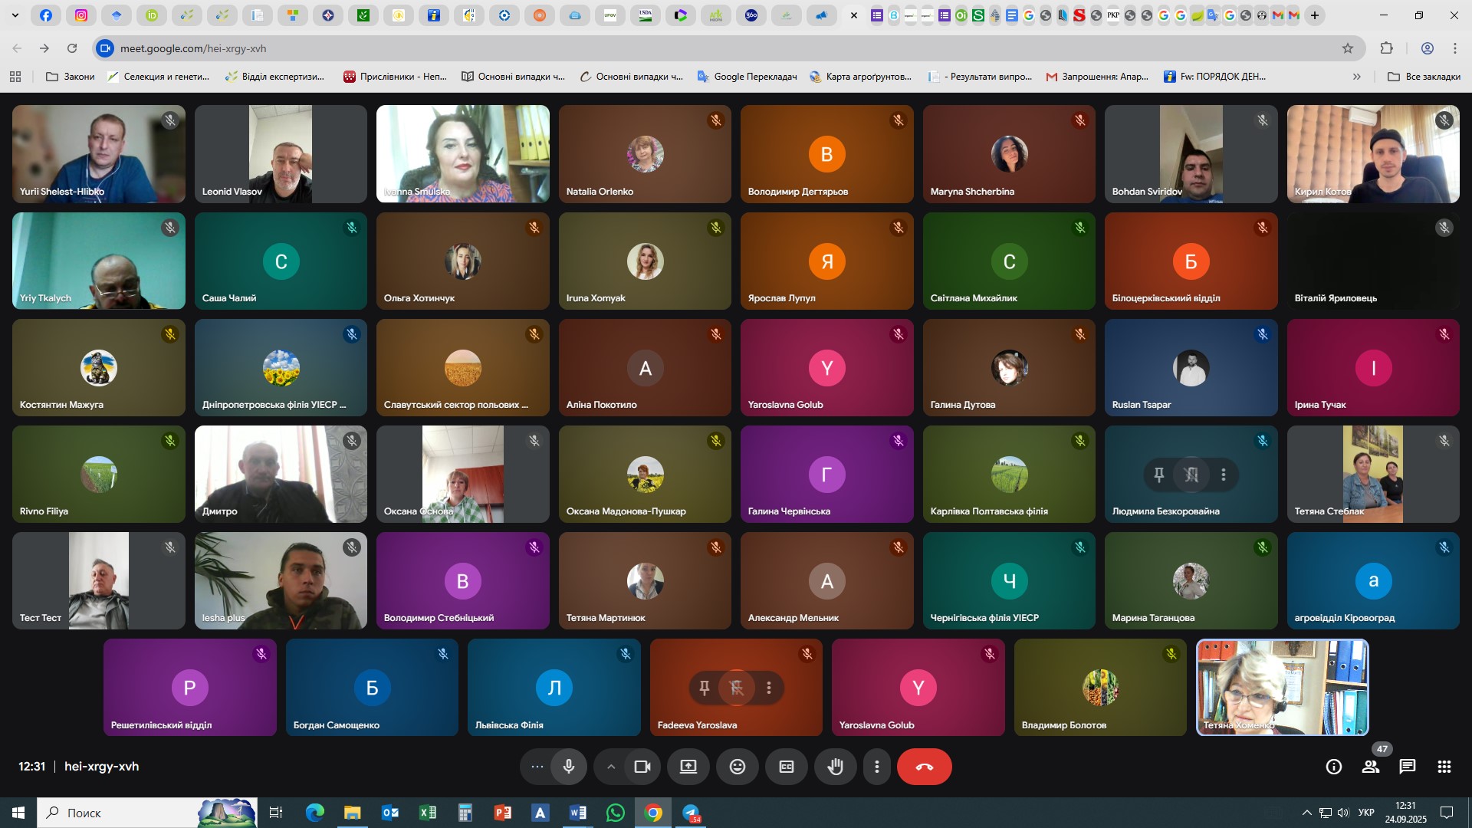1472x828 pixels.
Task: Click the raise hand icon
Action: [835, 767]
